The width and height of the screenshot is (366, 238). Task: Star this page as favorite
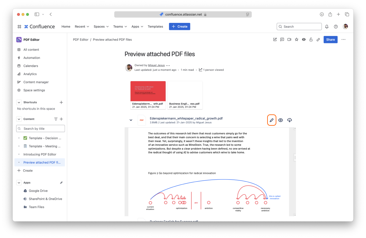click(x=296, y=39)
